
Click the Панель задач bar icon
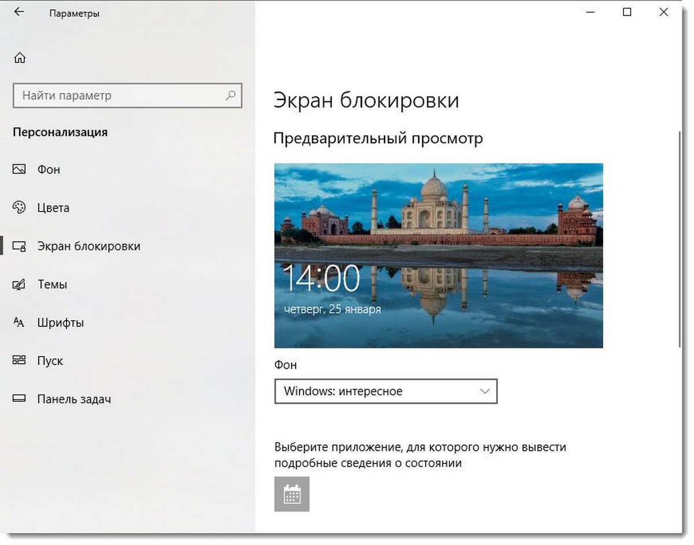tap(19, 399)
